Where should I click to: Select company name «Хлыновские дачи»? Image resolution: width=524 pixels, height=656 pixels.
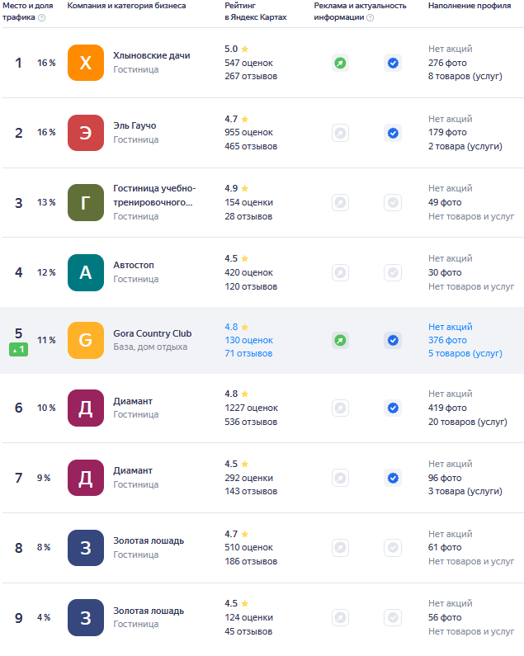[152, 55]
